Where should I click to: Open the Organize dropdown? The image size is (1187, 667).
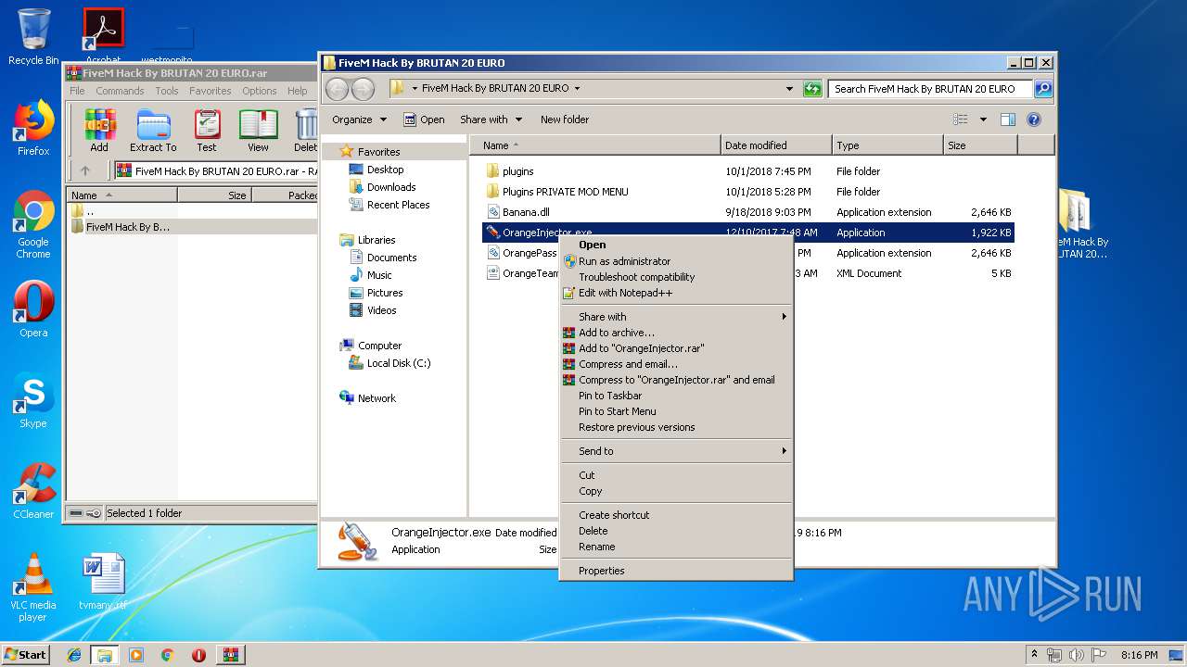(x=359, y=120)
